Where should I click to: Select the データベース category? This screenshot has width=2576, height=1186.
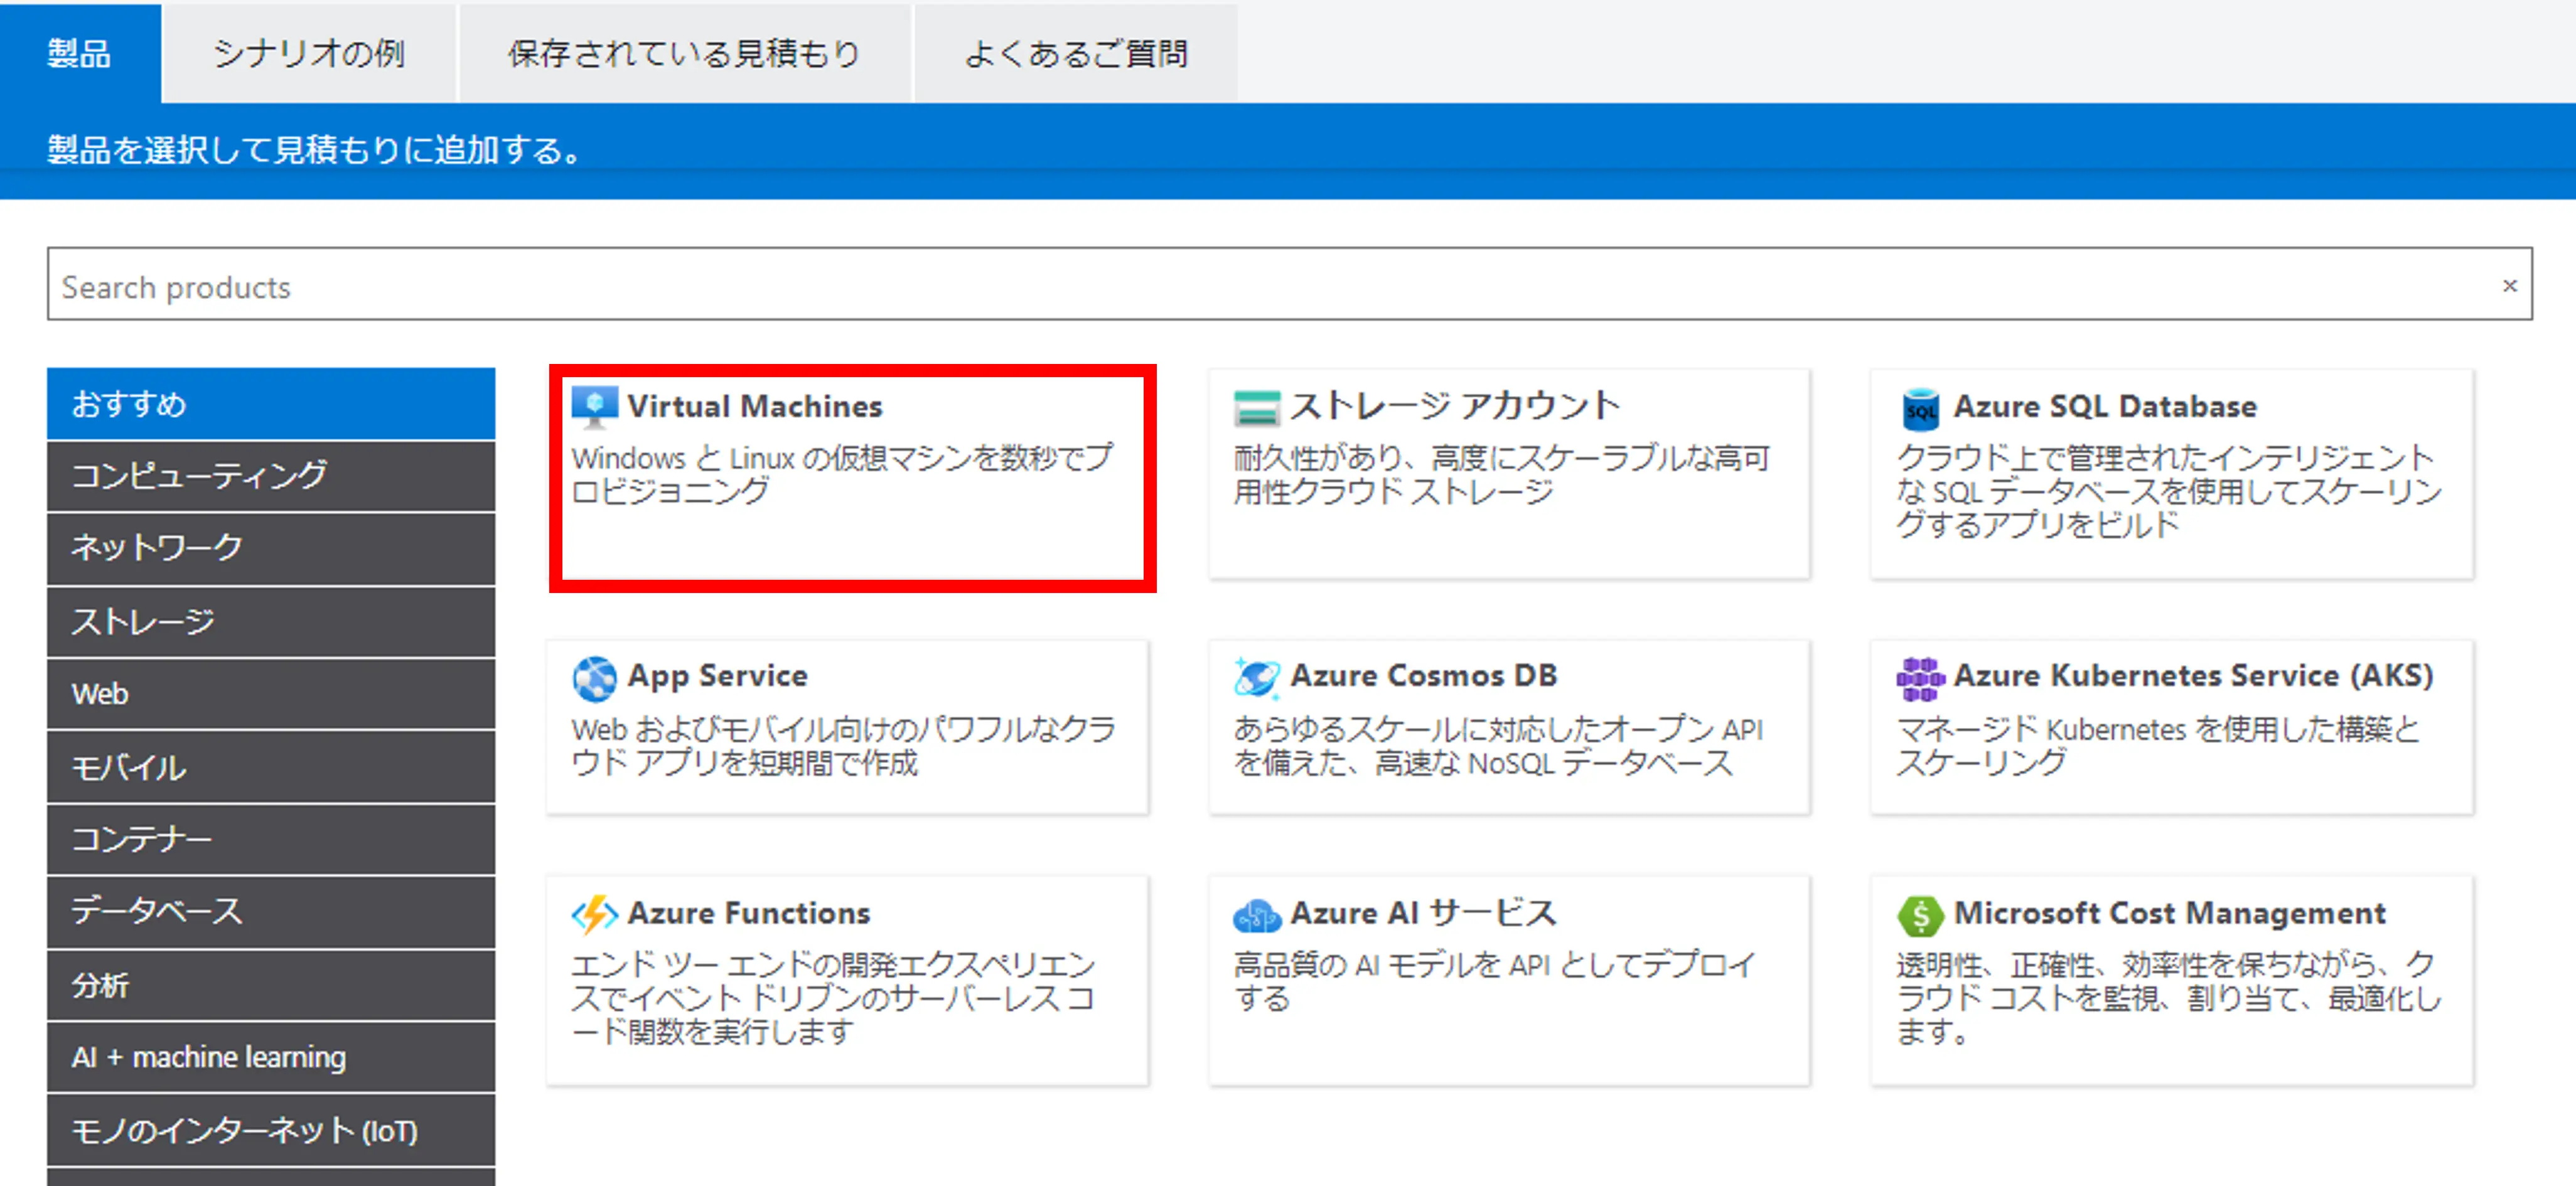271,912
